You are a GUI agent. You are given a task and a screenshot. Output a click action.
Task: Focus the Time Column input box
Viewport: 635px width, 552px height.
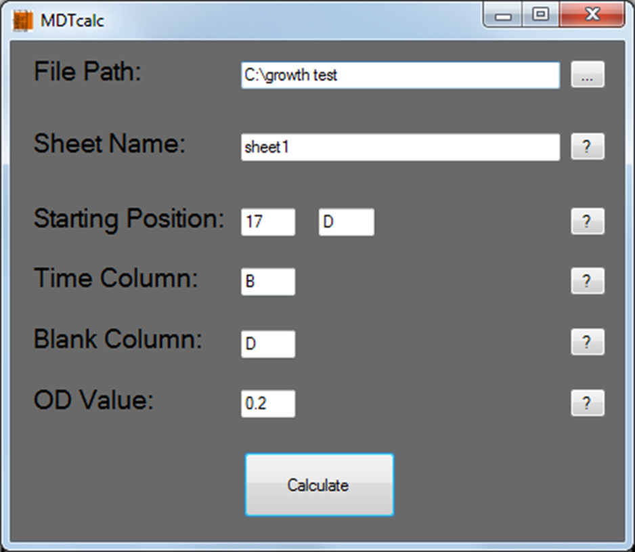click(268, 282)
